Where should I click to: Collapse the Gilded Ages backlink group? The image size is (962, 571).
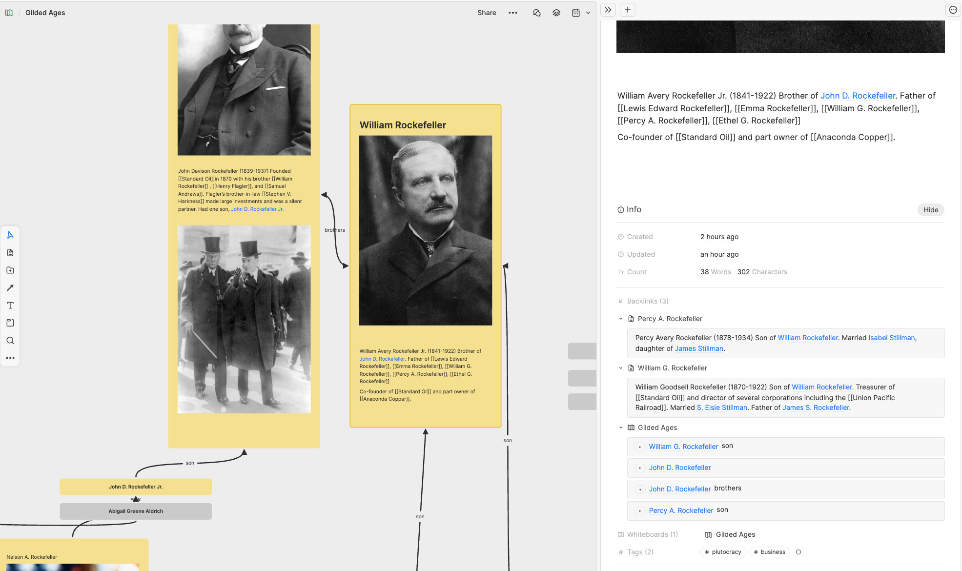coord(621,428)
